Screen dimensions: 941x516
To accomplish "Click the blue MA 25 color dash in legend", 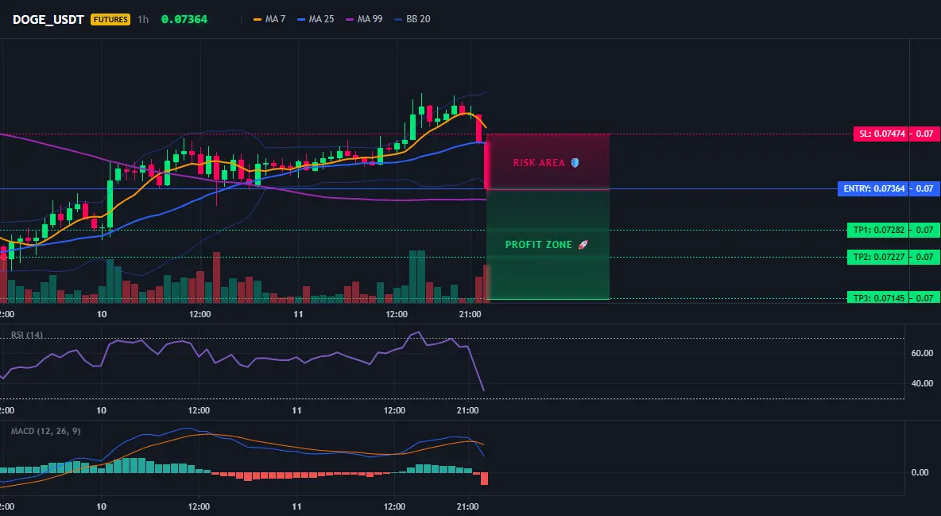I will pos(301,19).
